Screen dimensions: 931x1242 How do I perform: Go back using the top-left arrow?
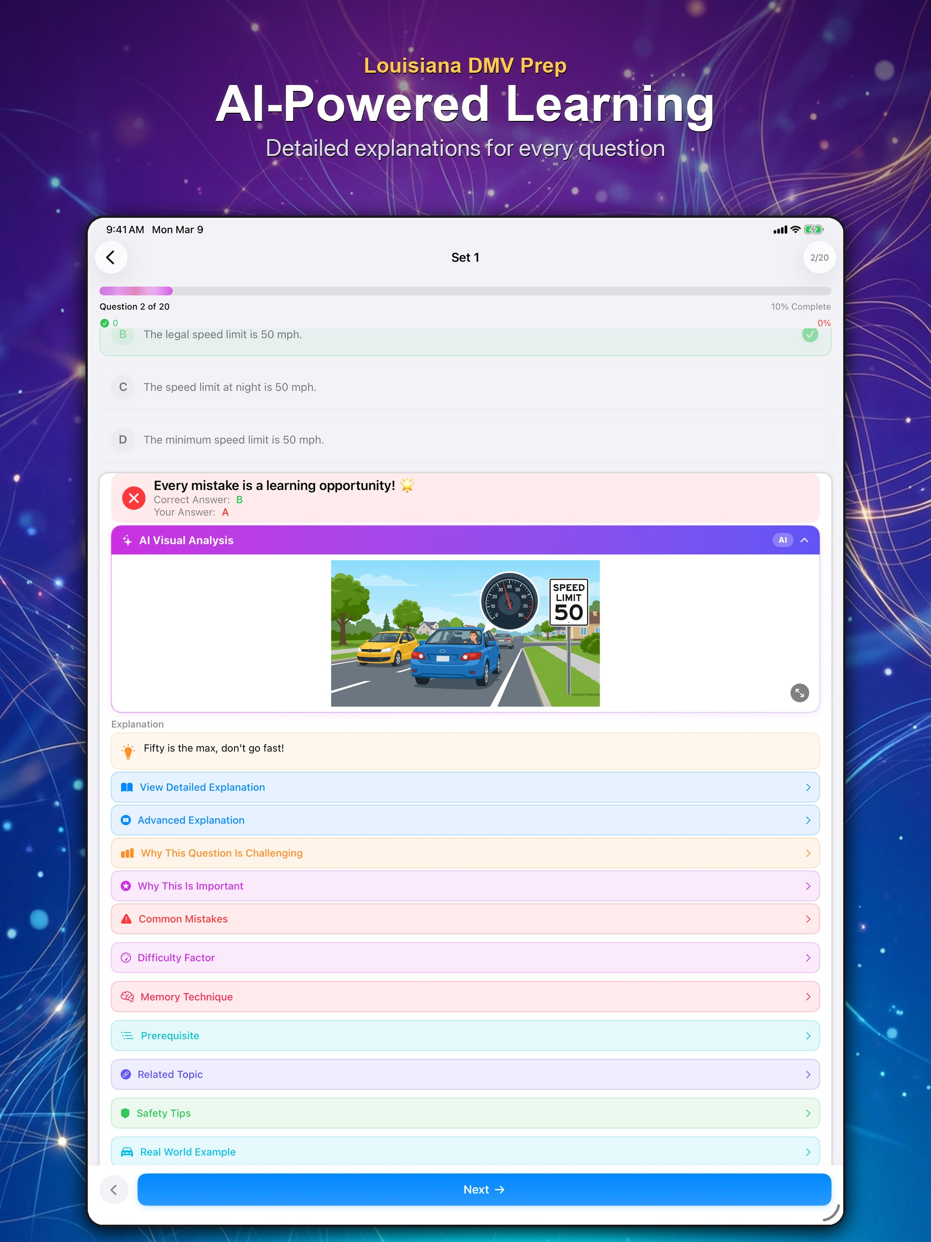click(x=111, y=257)
